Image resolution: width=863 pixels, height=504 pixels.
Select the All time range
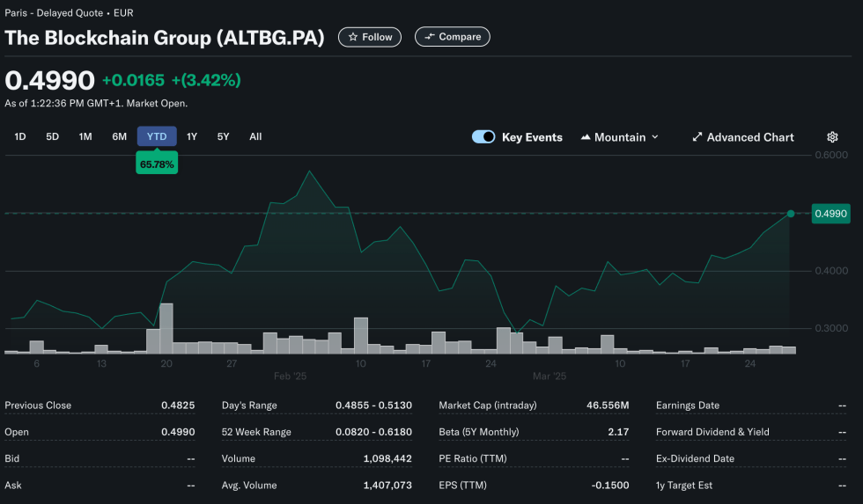(x=255, y=136)
